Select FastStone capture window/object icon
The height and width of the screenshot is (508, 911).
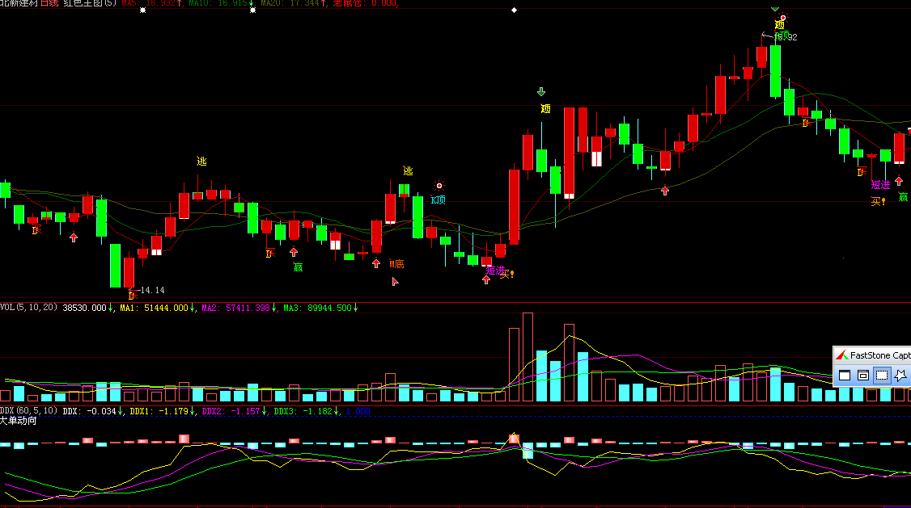click(x=863, y=376)
